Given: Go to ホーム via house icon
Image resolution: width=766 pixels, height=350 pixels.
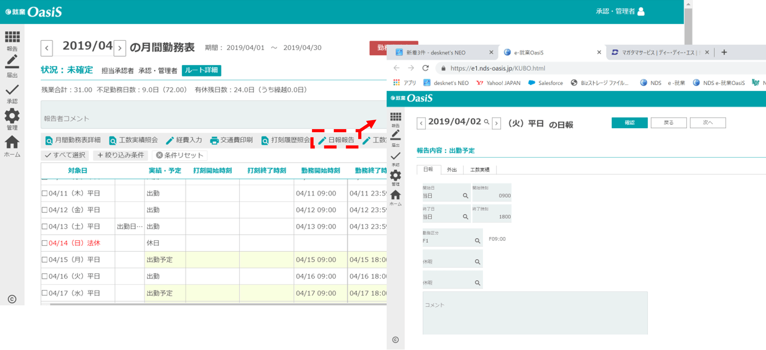Looking at the screenshot, I should point(12,142).
